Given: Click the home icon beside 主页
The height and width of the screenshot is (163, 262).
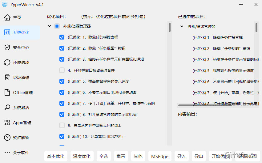Looking at the screenshot, I should pyautogui.click(x=7, y=17).
